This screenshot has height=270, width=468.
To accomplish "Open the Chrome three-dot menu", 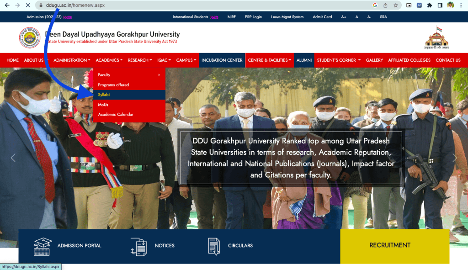I will 461,5.
